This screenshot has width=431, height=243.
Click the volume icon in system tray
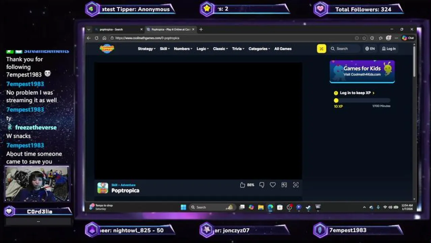click(x=390, y=207)
